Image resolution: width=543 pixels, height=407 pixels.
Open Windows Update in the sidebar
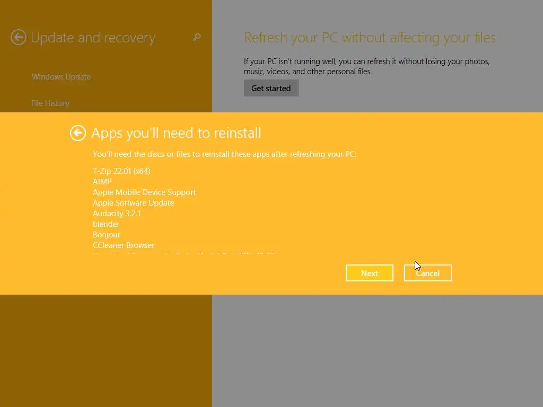[62, 77]
